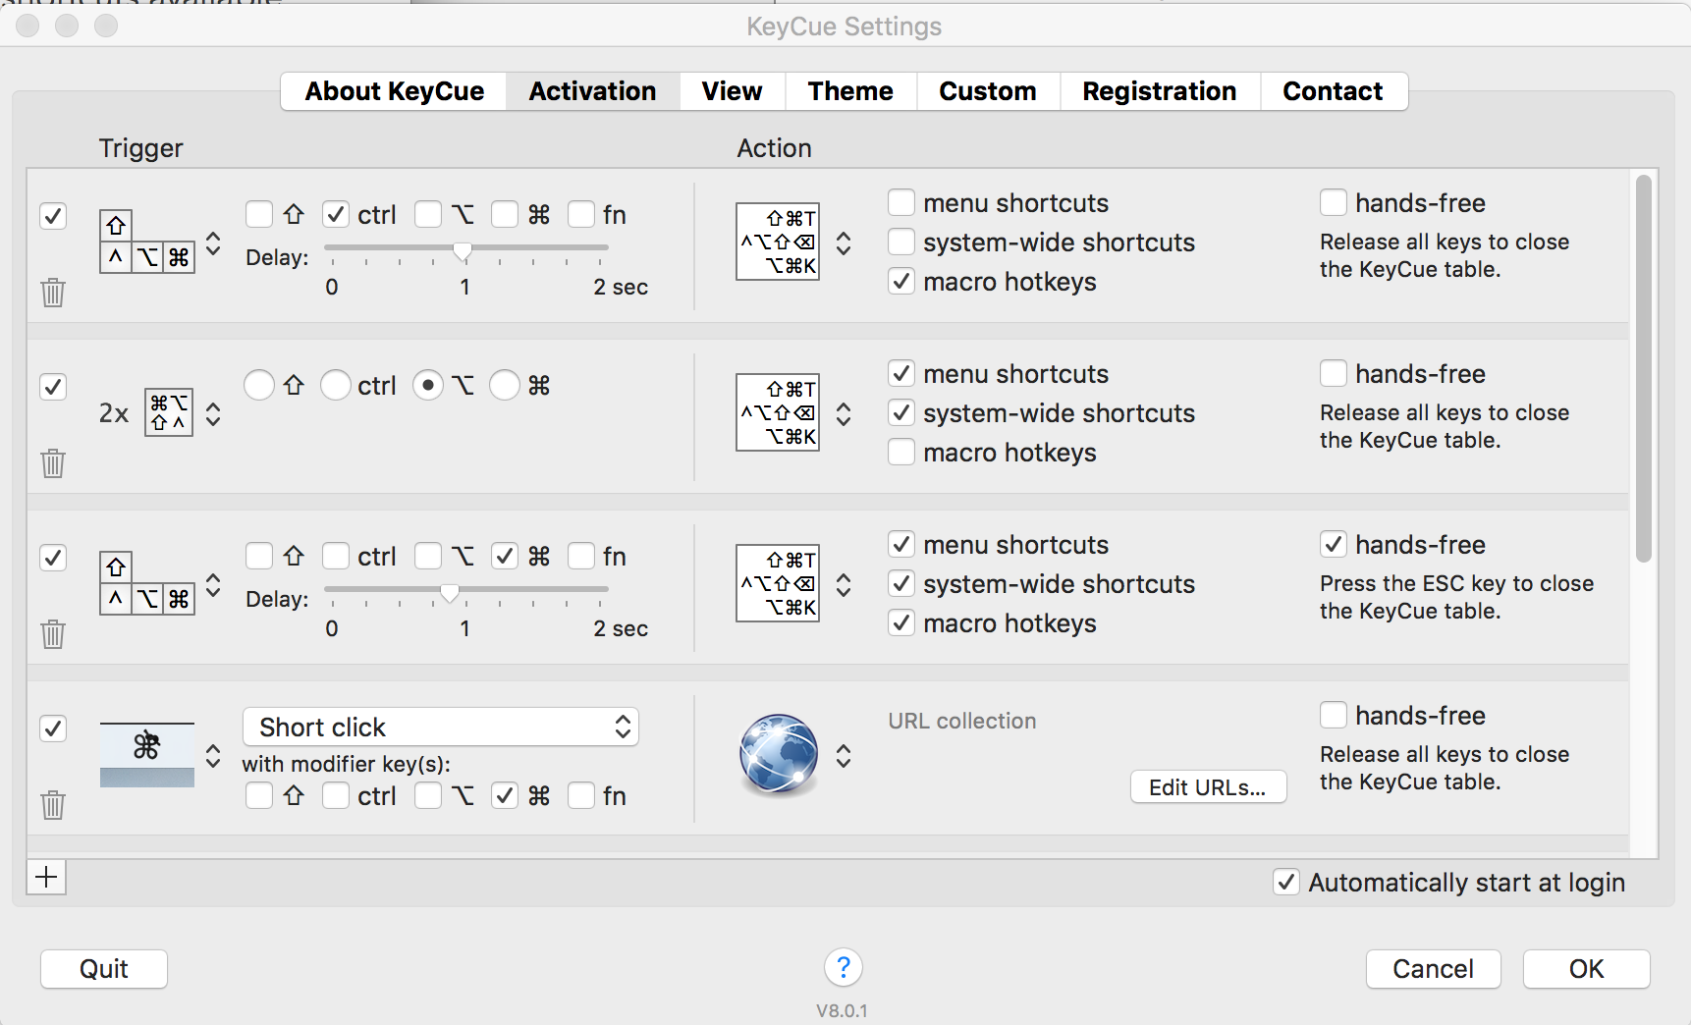Click the modifier keys trigger icon in third row
This screenshot has width=1691, height=1025.
coord(147,583)
